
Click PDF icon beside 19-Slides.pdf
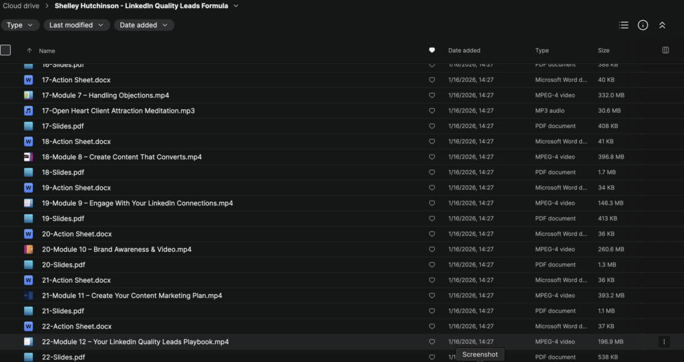tap(28, 219)
